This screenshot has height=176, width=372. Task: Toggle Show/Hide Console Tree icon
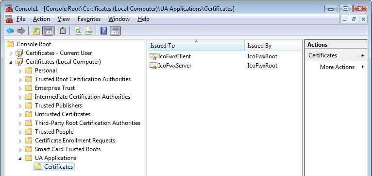48,31
